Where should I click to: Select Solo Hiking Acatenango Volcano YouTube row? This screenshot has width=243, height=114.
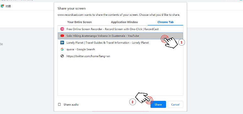120,36
